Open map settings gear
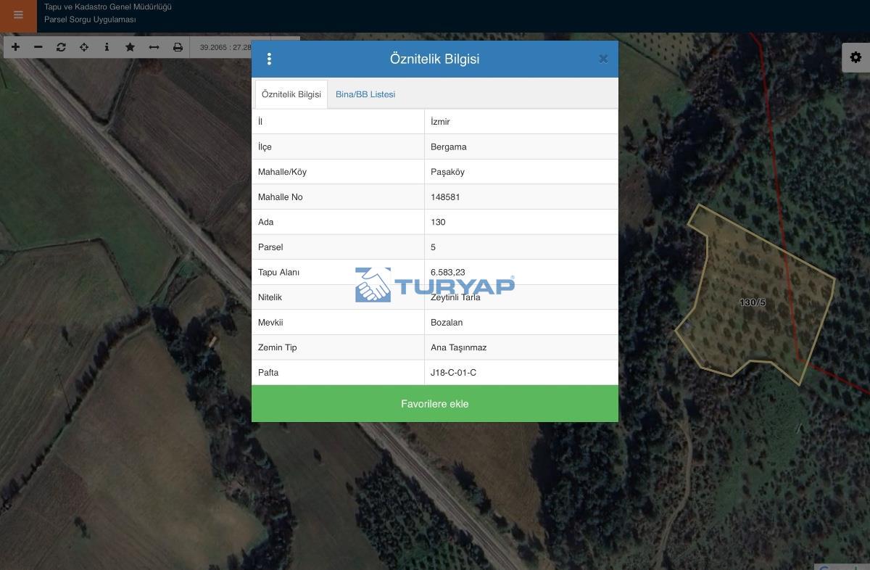The width and height of the screenshot is (870, 570). pyautogui.click(x=855, y=57)
